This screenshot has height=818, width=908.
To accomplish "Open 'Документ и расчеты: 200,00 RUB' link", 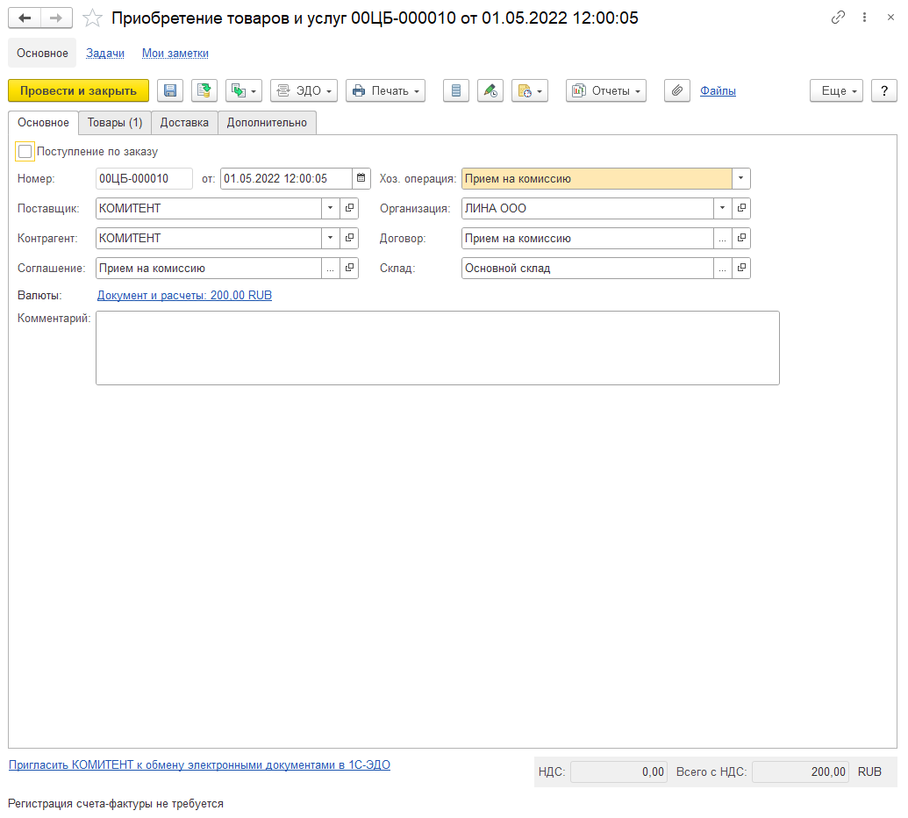I will click(184, 296).
